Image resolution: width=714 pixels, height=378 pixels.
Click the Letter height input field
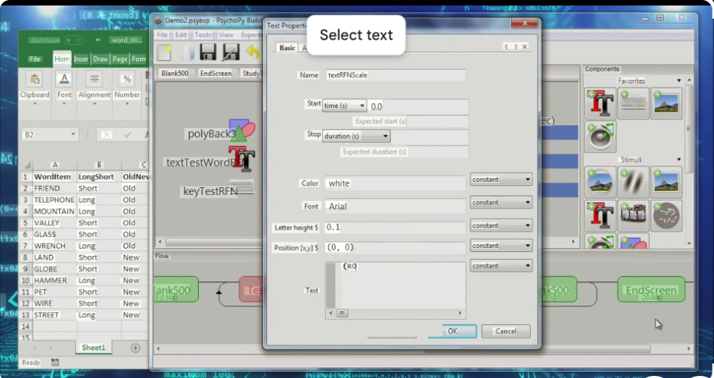395,228
